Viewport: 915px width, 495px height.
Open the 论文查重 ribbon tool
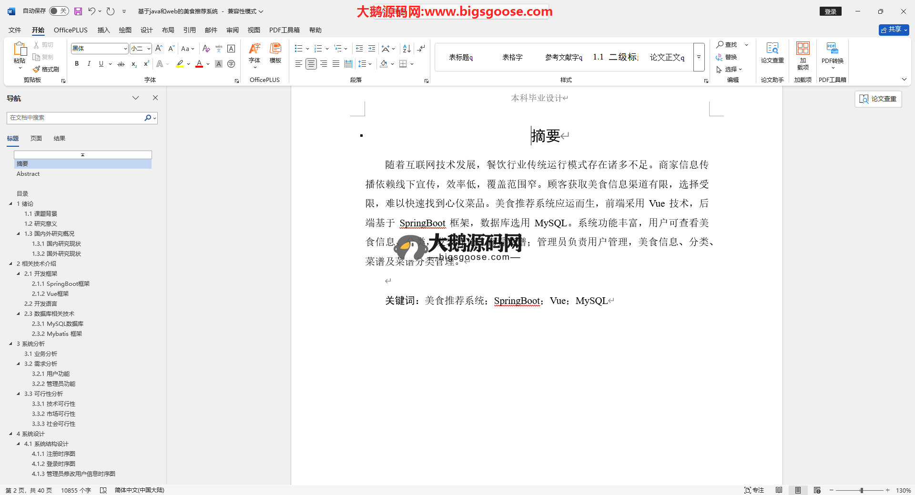tap(772, 52)
